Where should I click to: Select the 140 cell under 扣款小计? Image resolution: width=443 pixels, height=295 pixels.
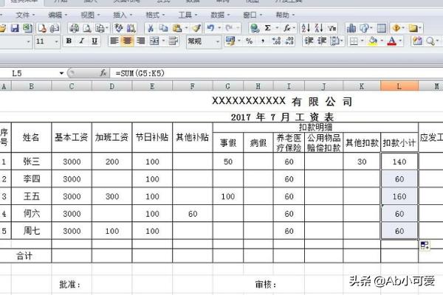pyautogui.click(x=399, y=162)
